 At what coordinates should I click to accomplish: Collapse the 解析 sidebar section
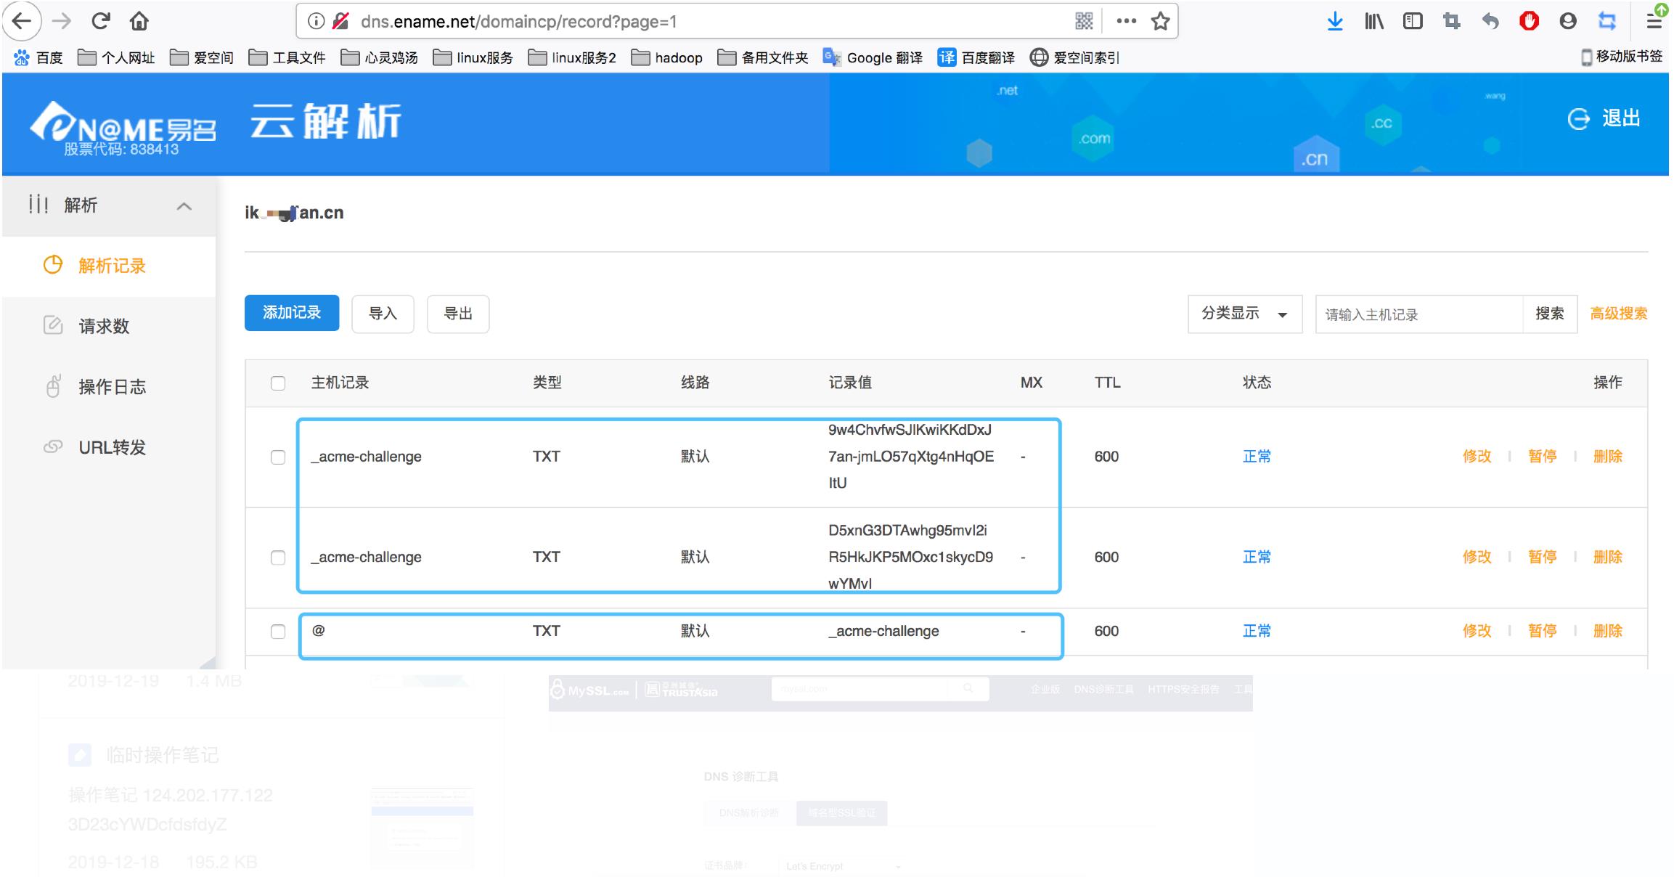click(x=184, y=206)
